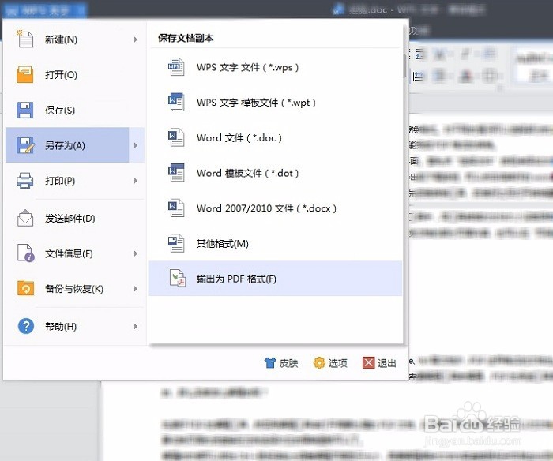Click the 退出 exit button
This screenshot has width=553, height=461.
point(379,363)
